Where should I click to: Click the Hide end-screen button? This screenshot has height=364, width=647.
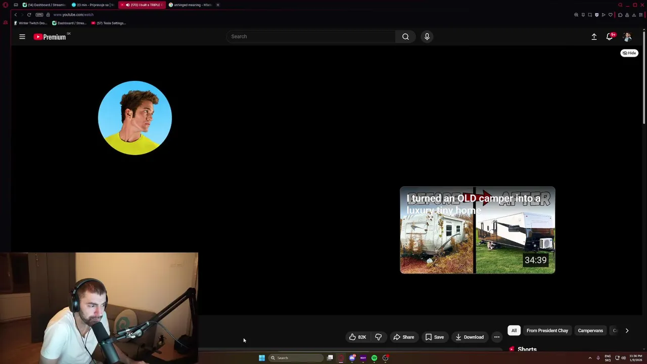pos(629,53)
